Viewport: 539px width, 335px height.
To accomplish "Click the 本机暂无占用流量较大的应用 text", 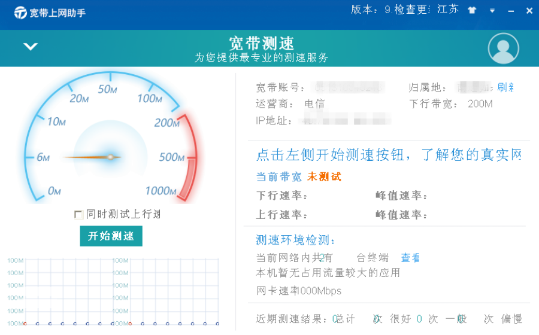I will tap(328, 273).
